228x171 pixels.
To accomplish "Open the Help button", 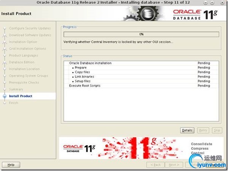I will coord(11,165).
